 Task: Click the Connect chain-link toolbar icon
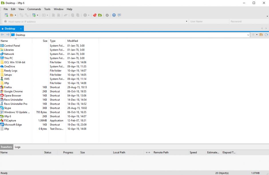click(21, 15)
